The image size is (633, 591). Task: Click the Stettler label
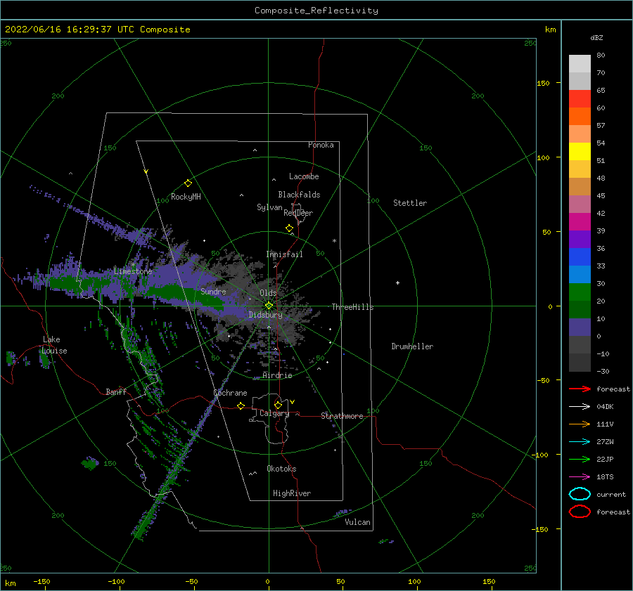[x=410, y=203]
